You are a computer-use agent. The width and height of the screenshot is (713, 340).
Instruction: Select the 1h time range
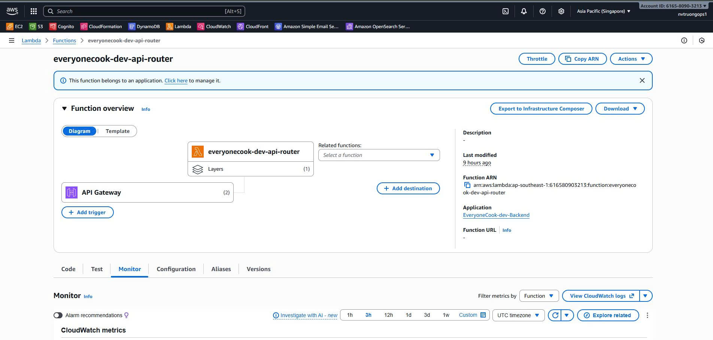click(350, 315)
